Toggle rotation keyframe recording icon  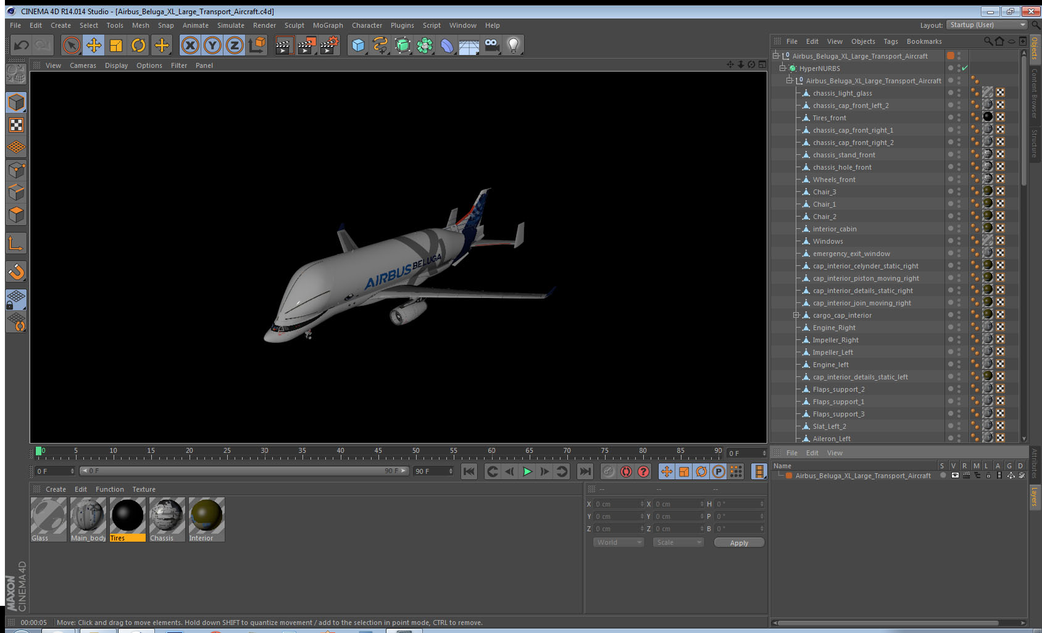click(701, 471)
